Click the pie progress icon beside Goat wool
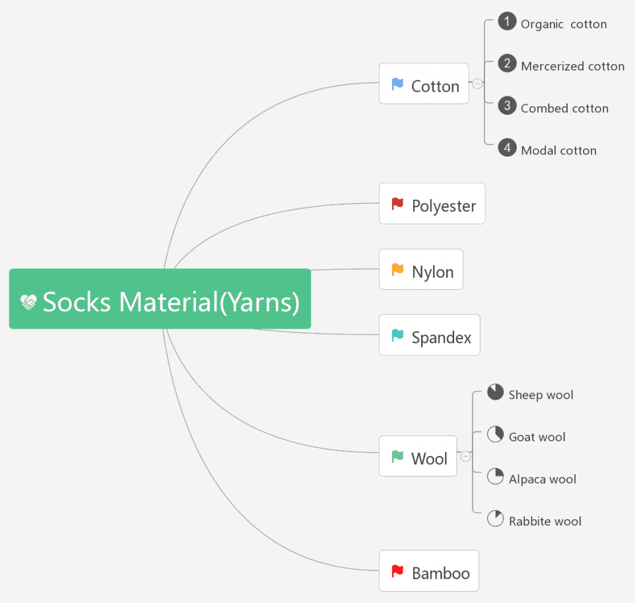The width and height of the screenshot is (635, 603). (x=495, y=434)
